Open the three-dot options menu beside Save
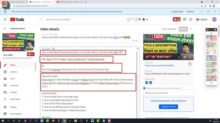 pos(191,29)
